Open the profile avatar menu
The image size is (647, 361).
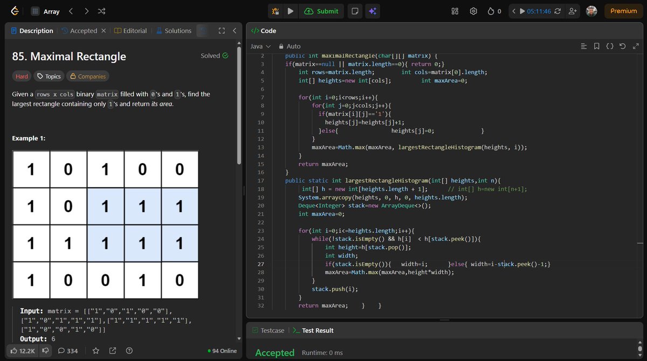tap(591, 11)
